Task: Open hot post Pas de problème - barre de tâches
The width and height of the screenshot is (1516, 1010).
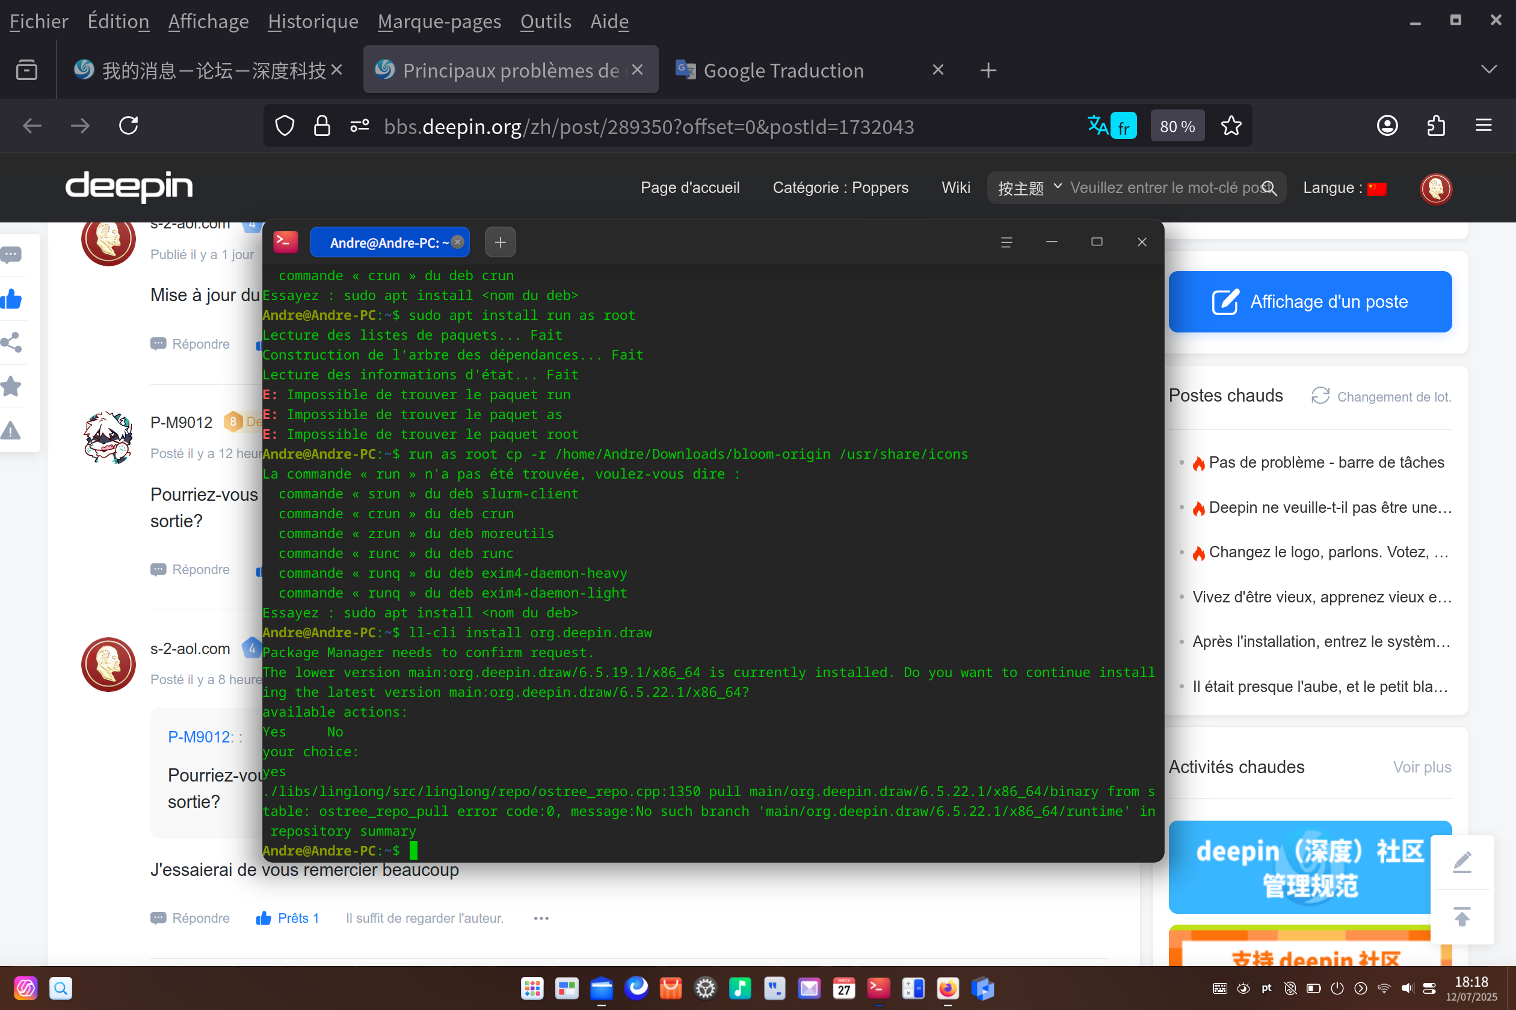Action: [1326, 462]
